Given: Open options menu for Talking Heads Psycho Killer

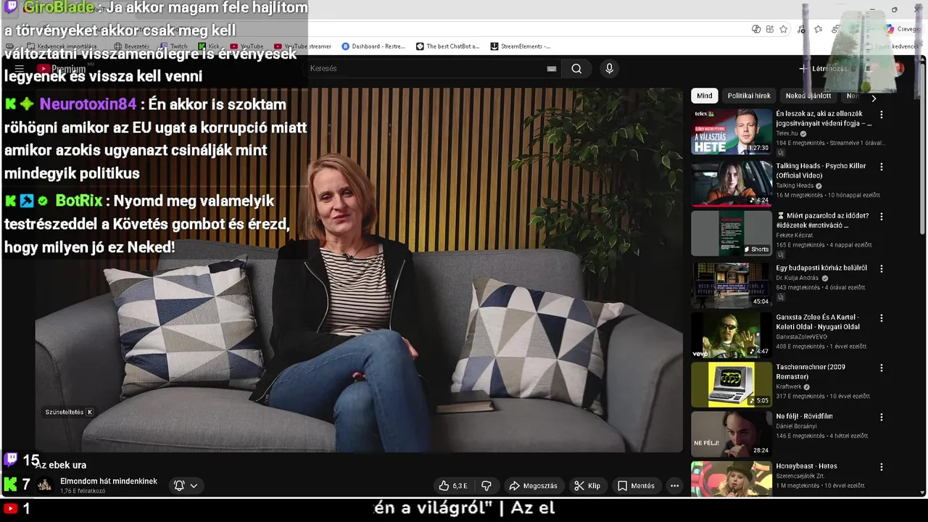Looking at the screenshot, I should [x=882, y=167].
